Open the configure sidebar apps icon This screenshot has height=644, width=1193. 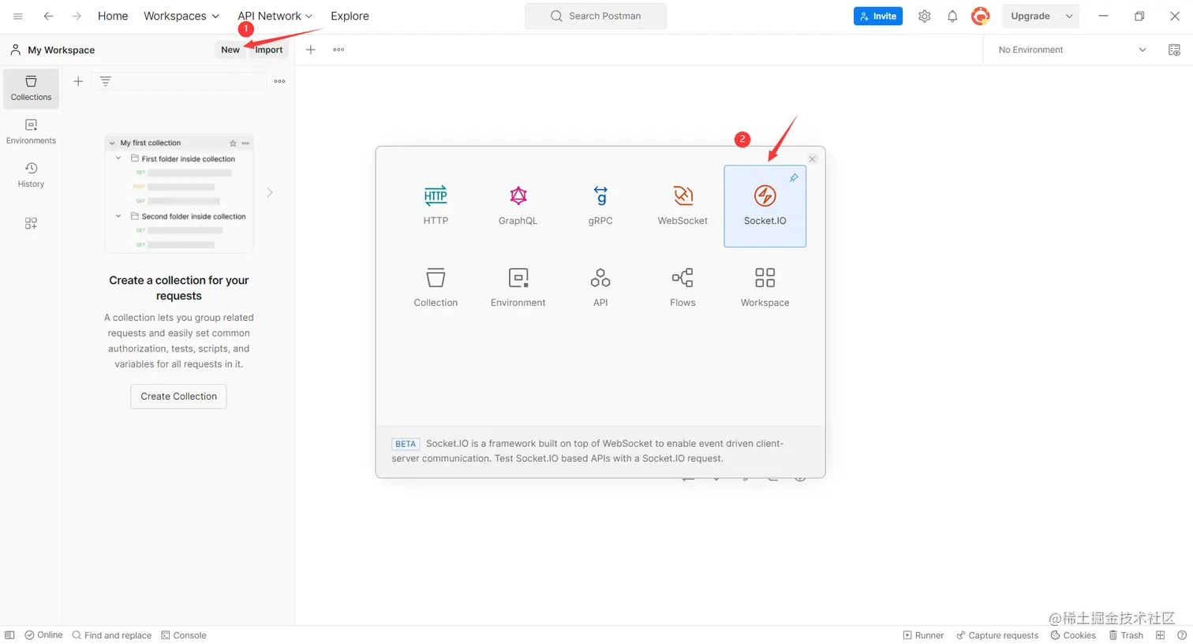(x=31, y=223)
